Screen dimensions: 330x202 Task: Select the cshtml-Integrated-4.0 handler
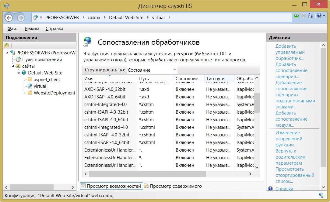(x=168, y=127)
